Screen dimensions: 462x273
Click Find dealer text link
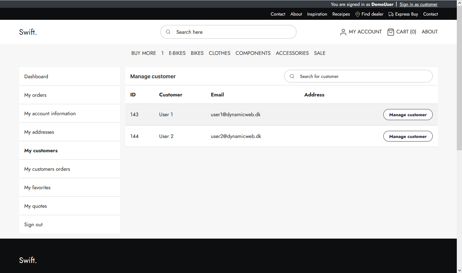(x=372, y=14)
